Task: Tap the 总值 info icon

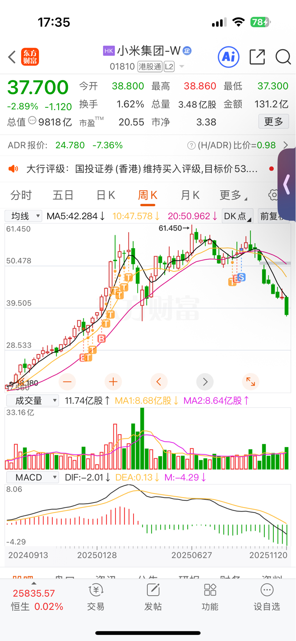Action: click(32, 121)
